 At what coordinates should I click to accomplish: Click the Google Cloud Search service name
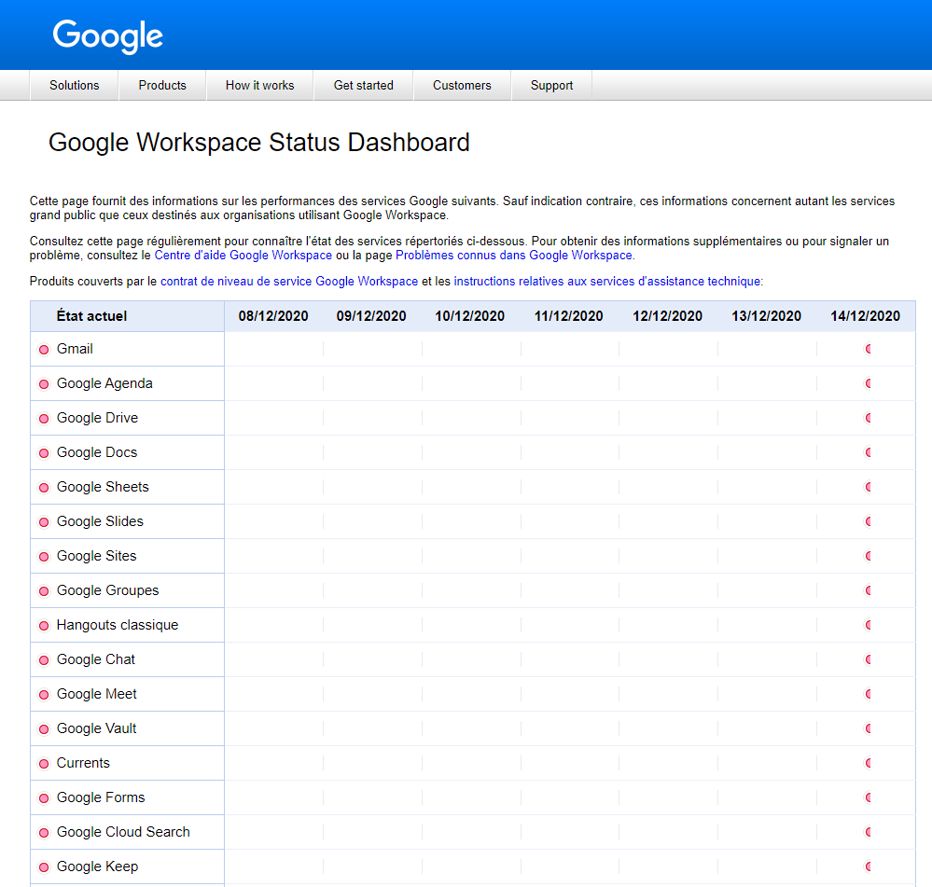pos(124,831)
